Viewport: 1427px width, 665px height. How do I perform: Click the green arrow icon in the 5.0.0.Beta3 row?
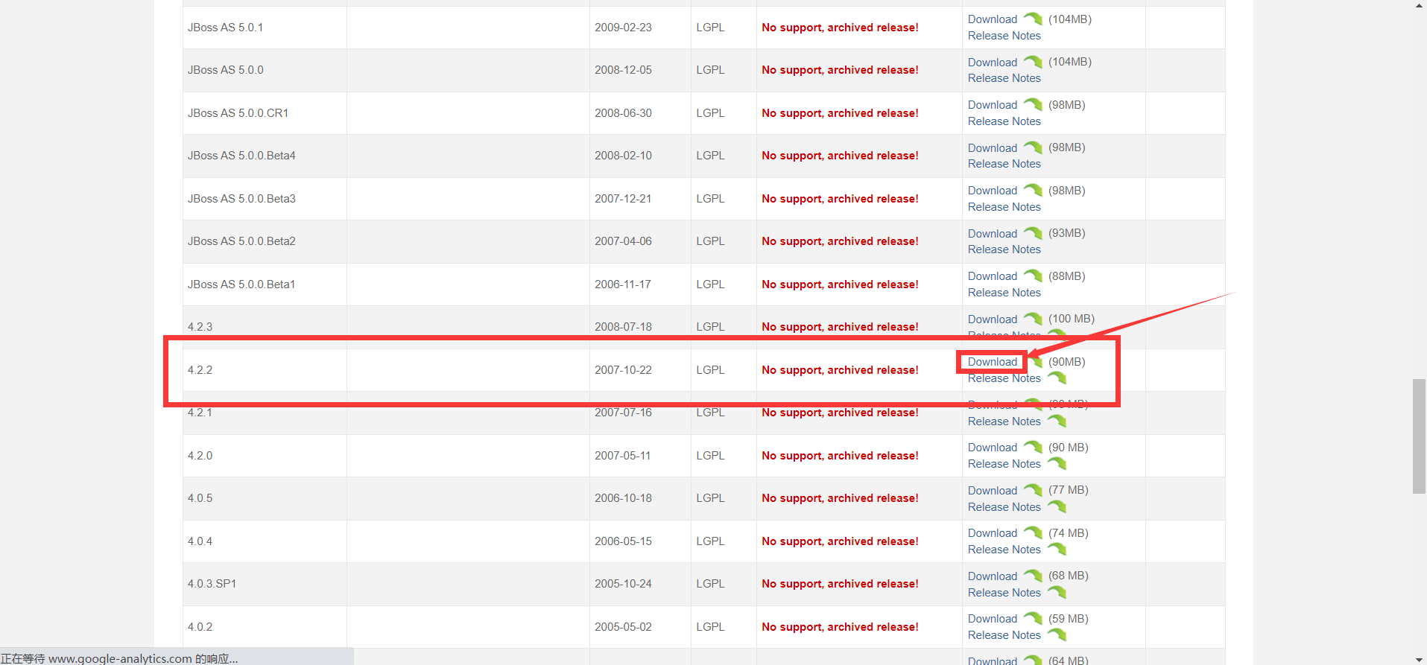click(x=1033, y=190)
